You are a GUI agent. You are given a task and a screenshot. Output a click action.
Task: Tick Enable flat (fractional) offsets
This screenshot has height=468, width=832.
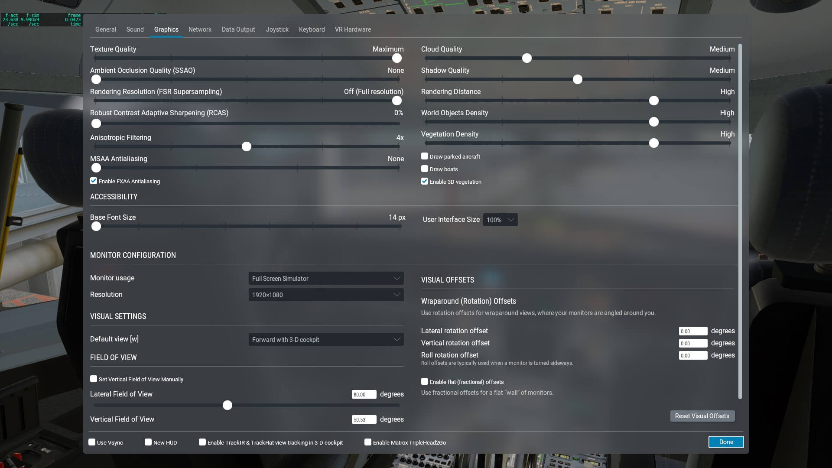coord(425,382)
